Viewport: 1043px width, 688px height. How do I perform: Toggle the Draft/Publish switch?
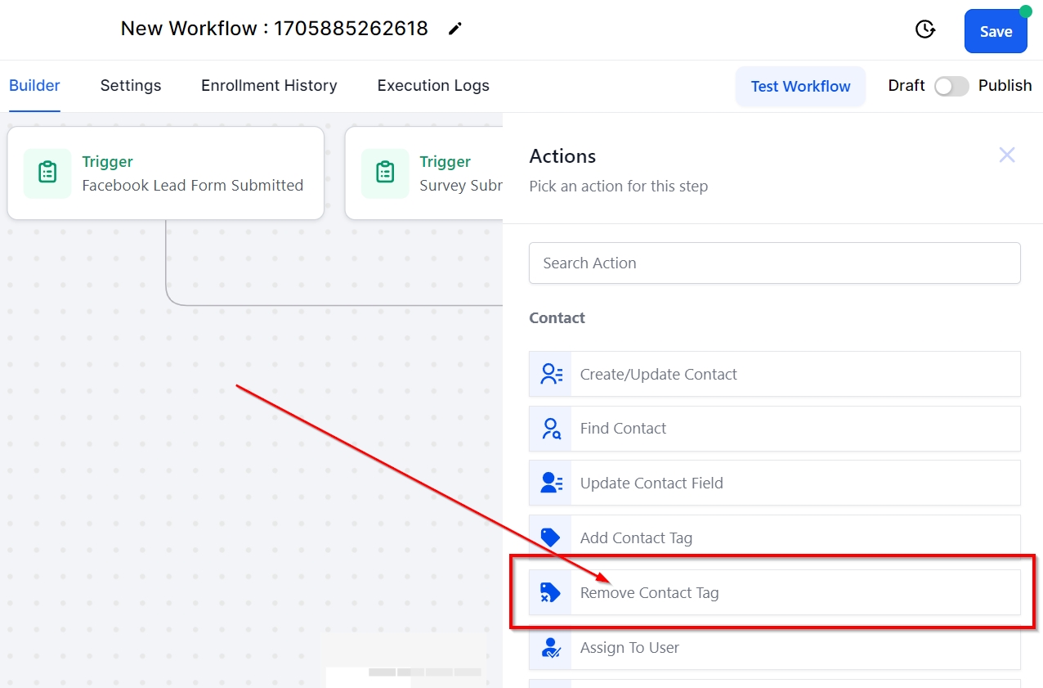point(951,86)
